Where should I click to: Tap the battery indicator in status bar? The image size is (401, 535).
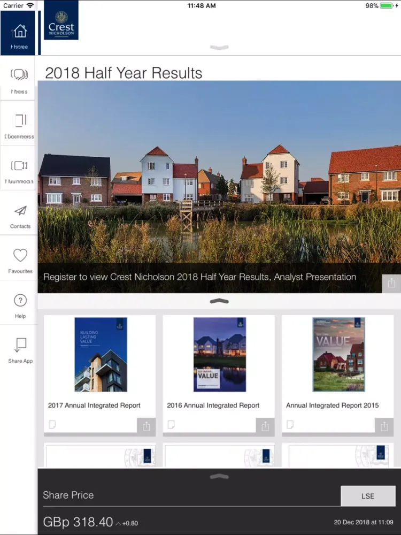[387, 5]
